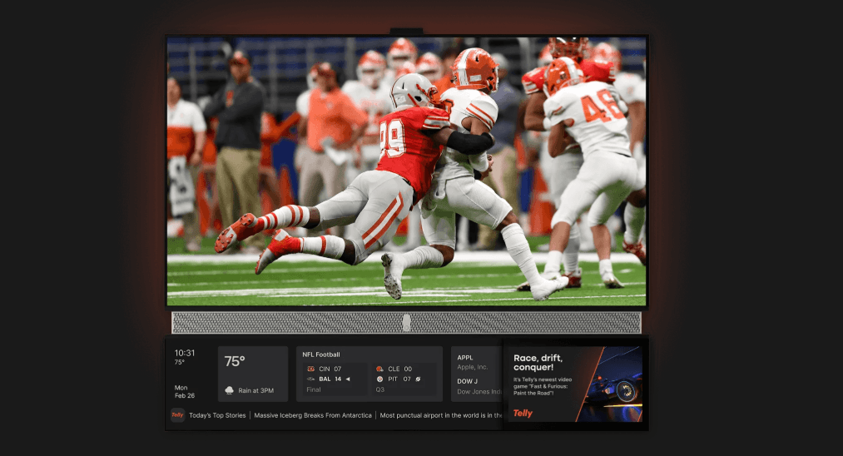Screen dimensions: 843x456
Task: Open the APPL Apple, Inc. stock entry
Action: tap(476, 361)
